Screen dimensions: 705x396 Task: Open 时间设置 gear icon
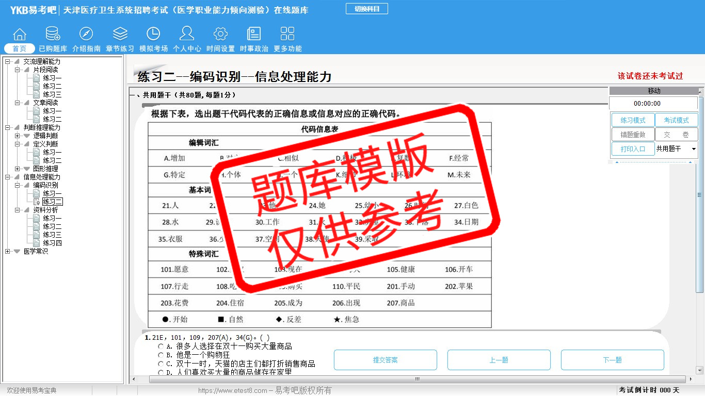[220, 35]
